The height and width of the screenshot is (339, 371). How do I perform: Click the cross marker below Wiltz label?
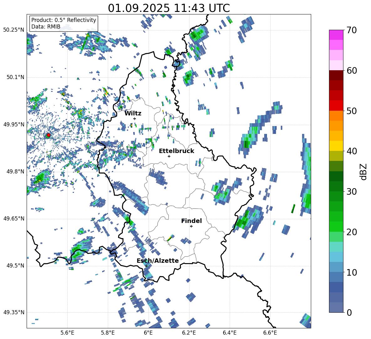pyautogui.click(x=135, y=119)
